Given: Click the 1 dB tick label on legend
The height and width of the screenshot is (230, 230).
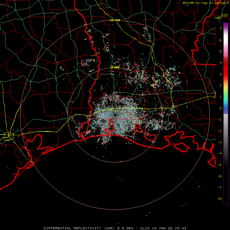Looking at the screenshot, I should [221, 97].
